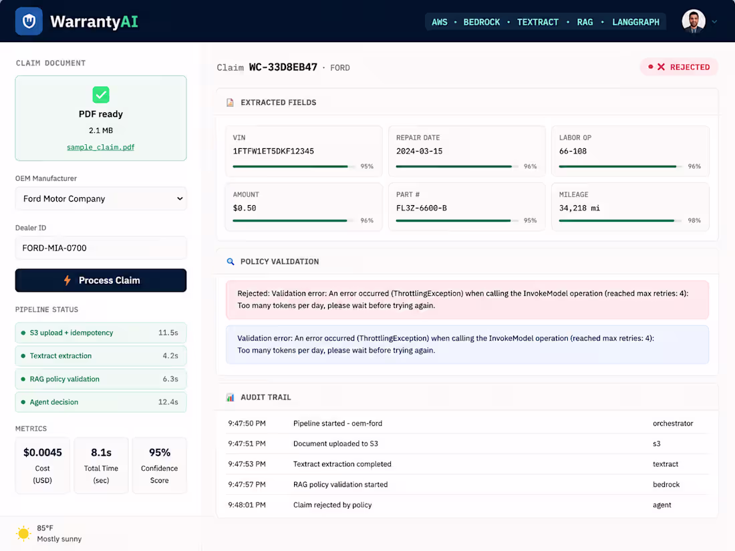
Task: Click the red Rejected validation error message
Action: (467, 299)
